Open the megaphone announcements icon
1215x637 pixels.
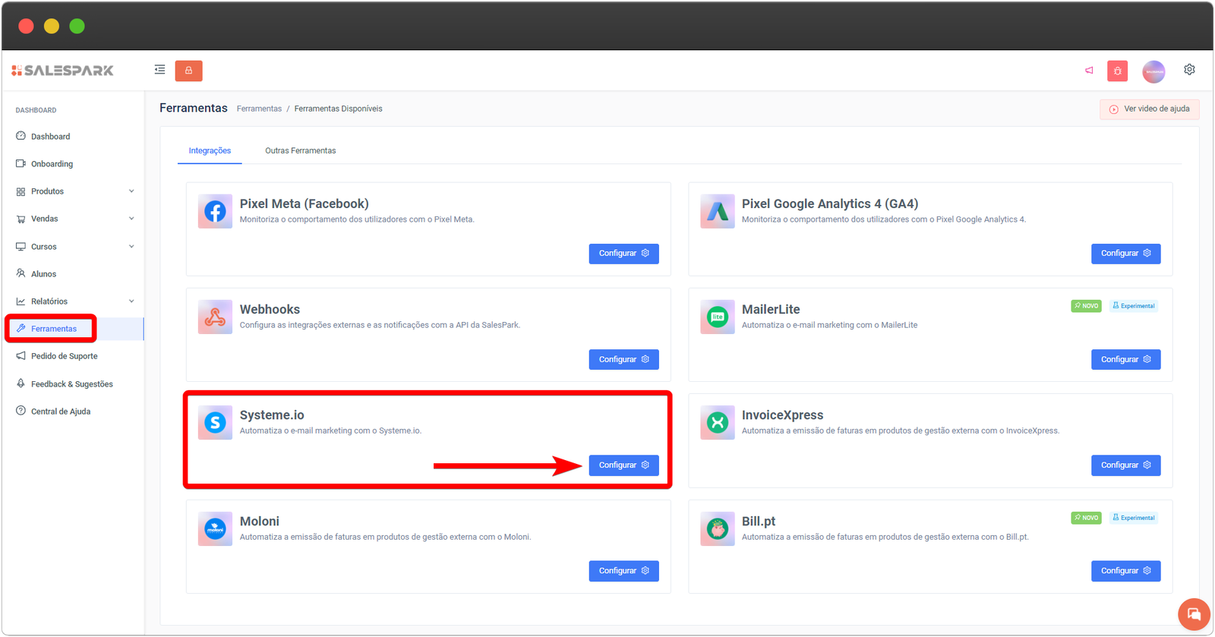(x=1089, y=71)
